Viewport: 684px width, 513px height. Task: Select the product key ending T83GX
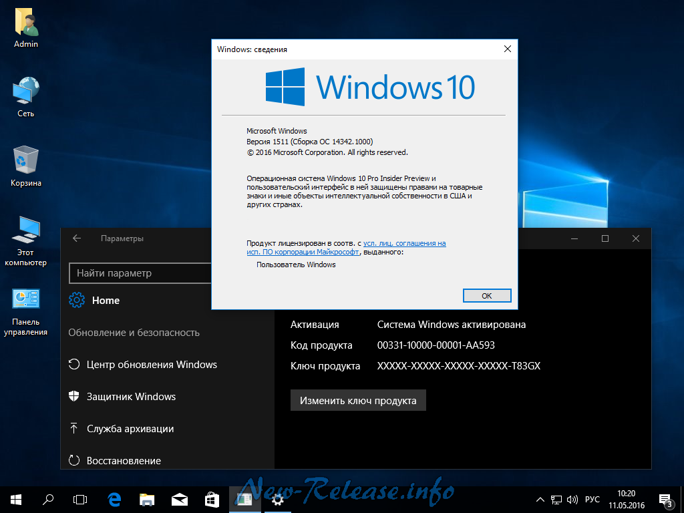click(x=458, y=366)
